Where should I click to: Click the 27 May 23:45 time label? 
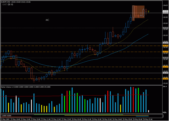[66, 119]
